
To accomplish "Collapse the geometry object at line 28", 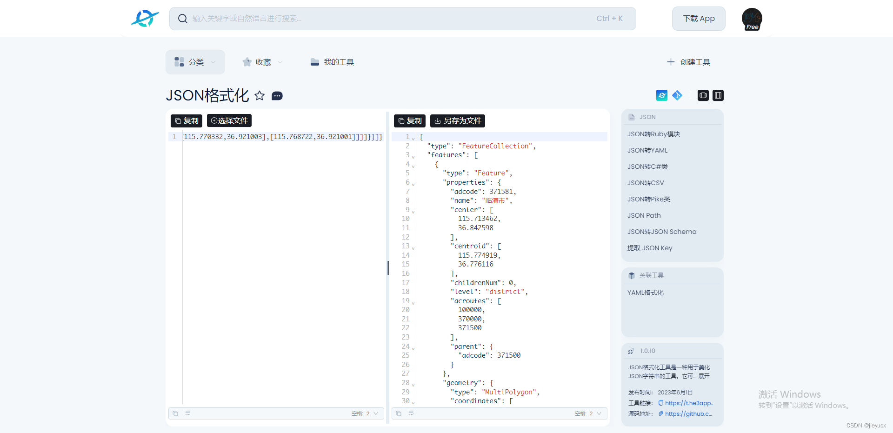I will point(413,385).
